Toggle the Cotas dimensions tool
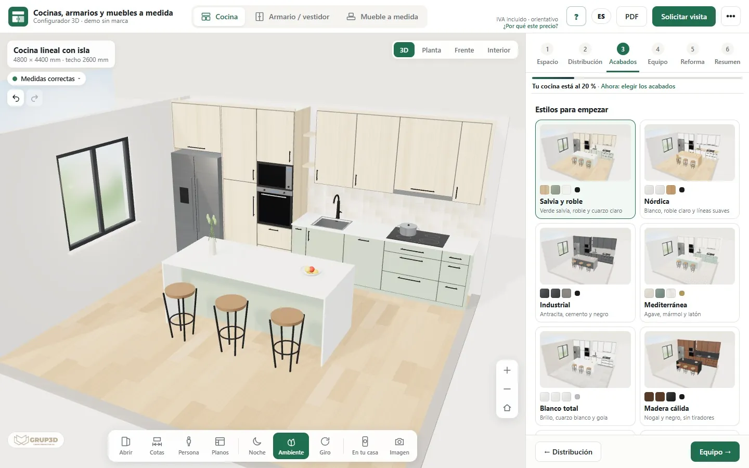The image size is (749, 468). tap(157, 446)
